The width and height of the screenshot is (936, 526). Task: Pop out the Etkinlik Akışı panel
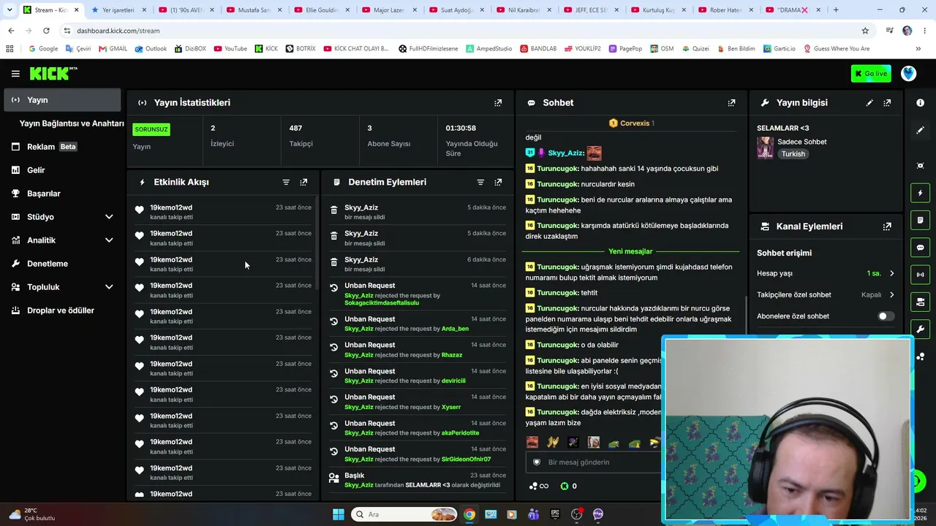click(303, 182)
